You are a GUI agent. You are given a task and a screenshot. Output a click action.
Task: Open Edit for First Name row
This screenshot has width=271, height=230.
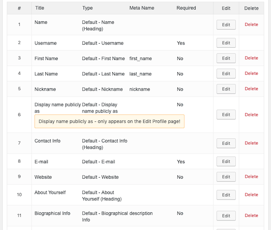(226, 58)
